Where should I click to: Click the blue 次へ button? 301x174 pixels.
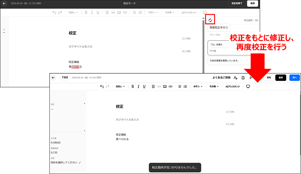pyautogui.click(x=295, y=78)
